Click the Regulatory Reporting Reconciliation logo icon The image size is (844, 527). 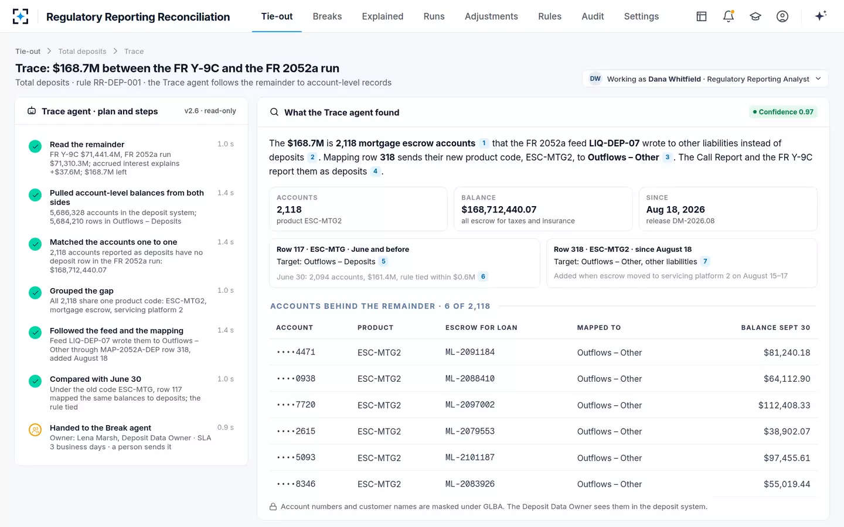pos(21,16)
